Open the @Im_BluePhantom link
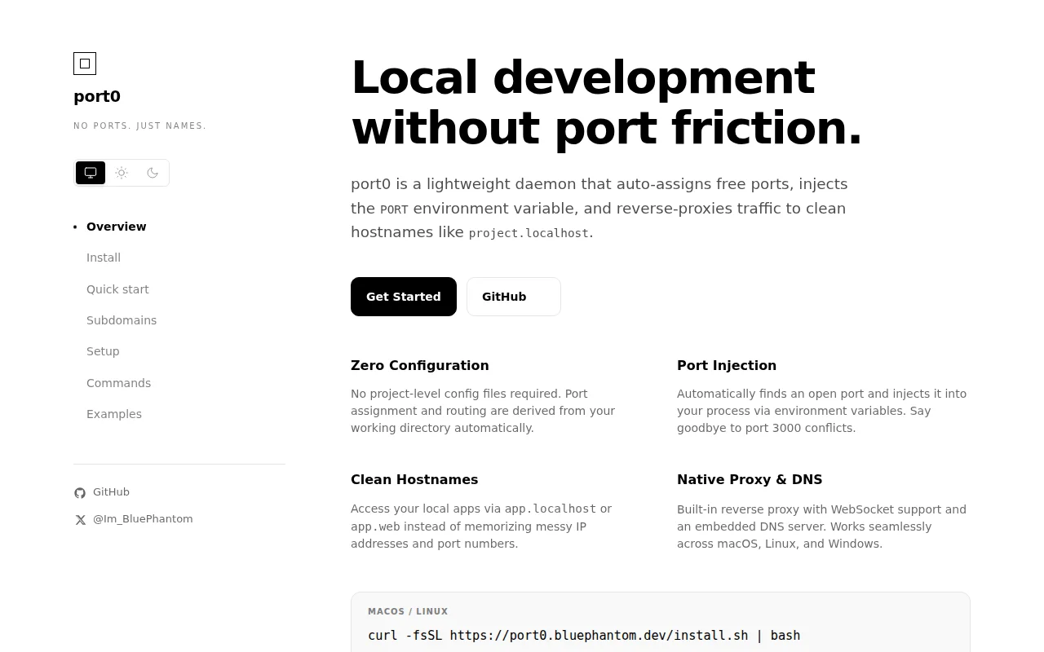 (x=133, y=519)
